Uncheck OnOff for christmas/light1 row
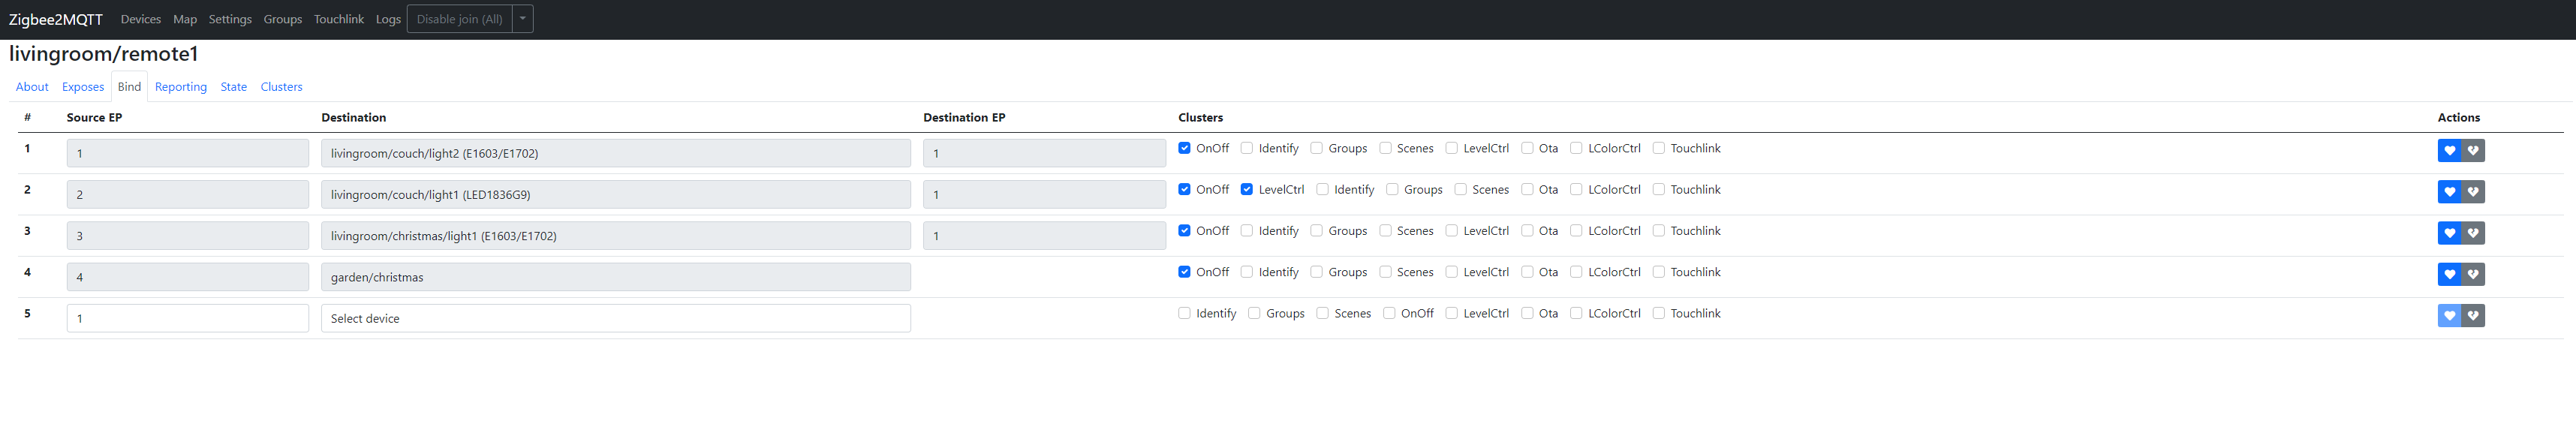This screenshot has width=2576, height=421. click(1184, 230)
